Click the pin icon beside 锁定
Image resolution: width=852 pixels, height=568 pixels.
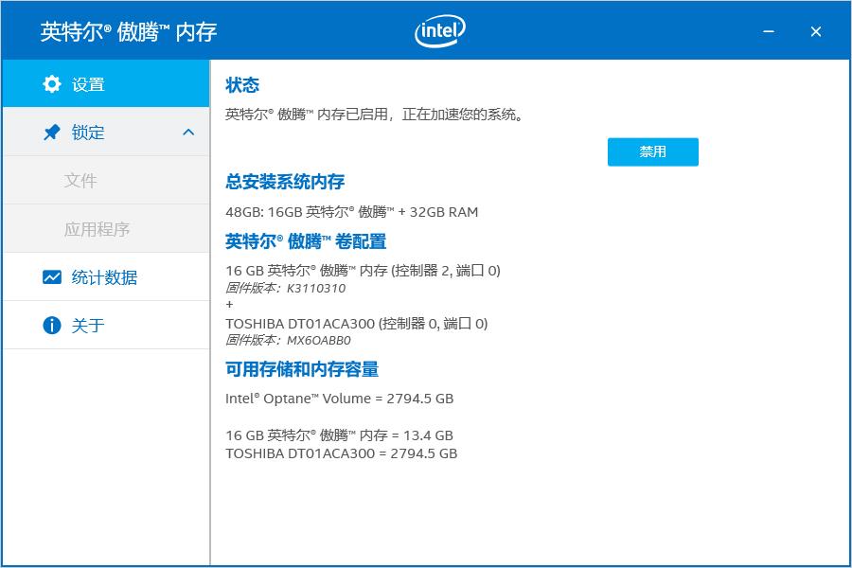52,133
